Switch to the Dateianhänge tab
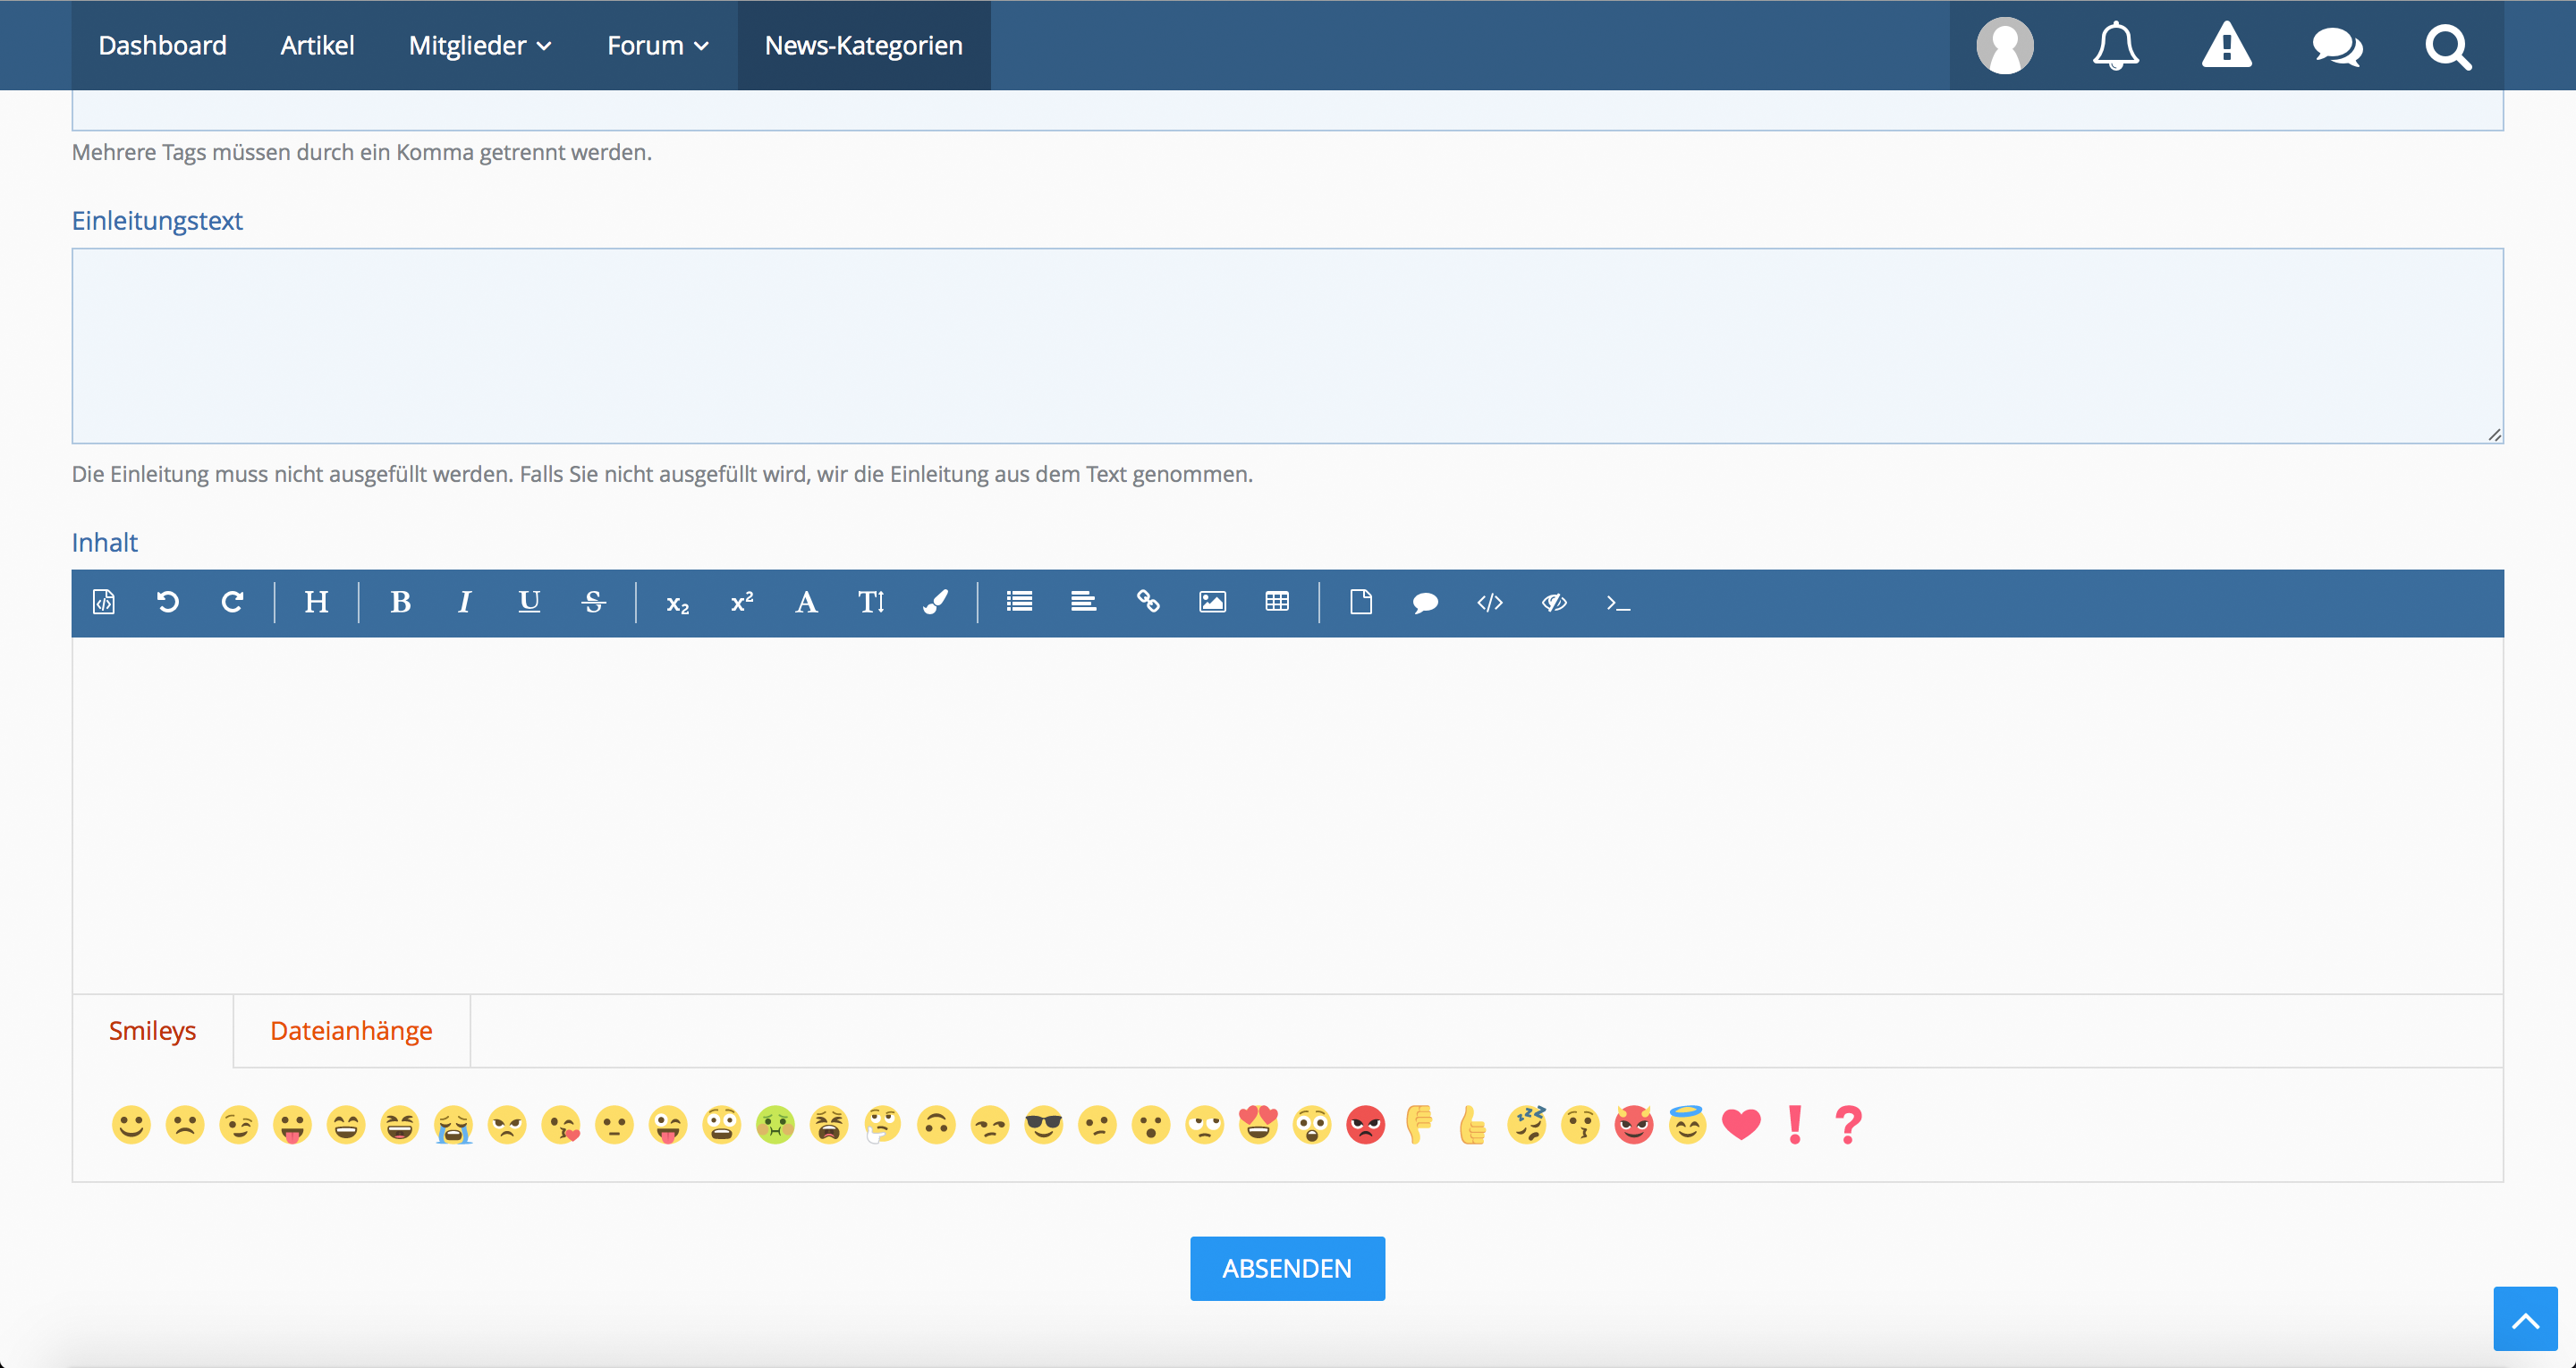Viewport: 2576px width, 1368px height. 351,1031
